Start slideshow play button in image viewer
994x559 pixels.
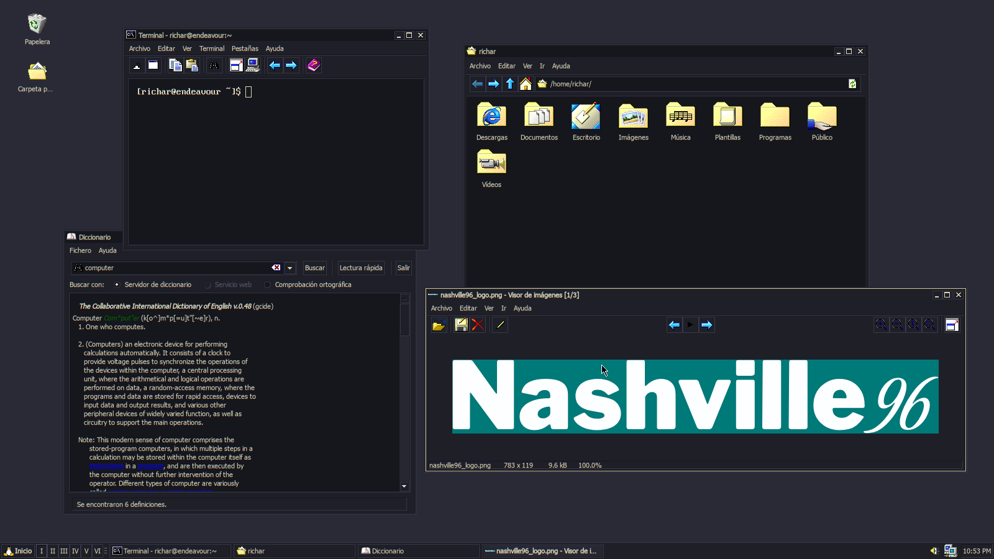pyautogui.click(x=690, y=325)
